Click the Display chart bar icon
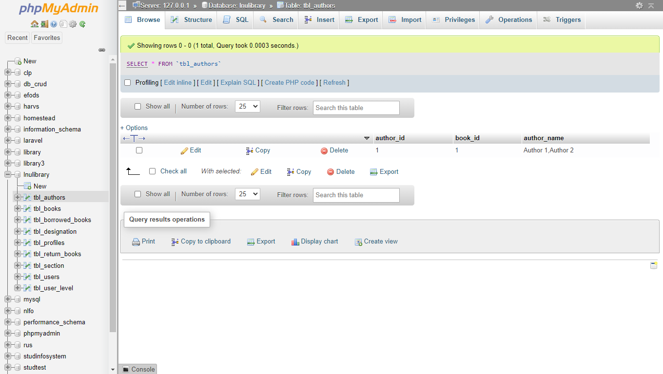This screenshot has width=663, height=374. 295,242
